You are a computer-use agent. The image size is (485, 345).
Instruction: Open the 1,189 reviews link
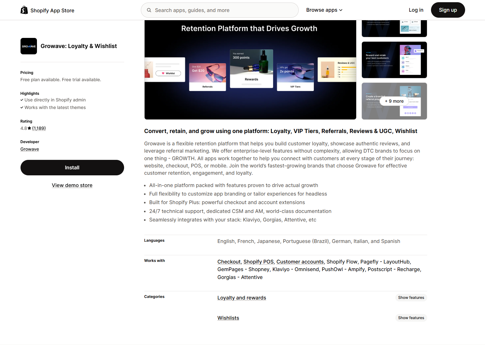[x=39, y=128]
